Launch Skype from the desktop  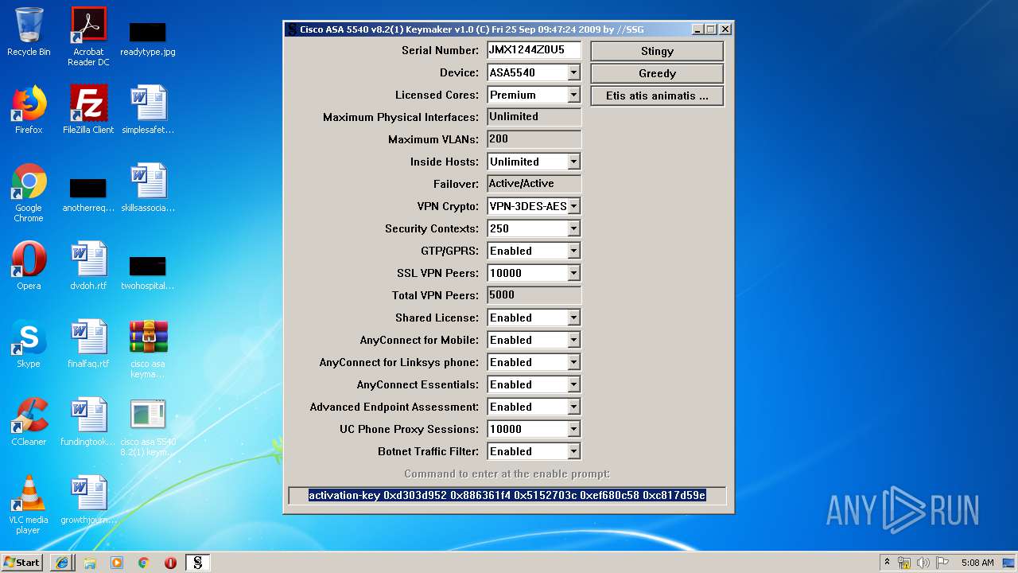click(x=29, y=344)
